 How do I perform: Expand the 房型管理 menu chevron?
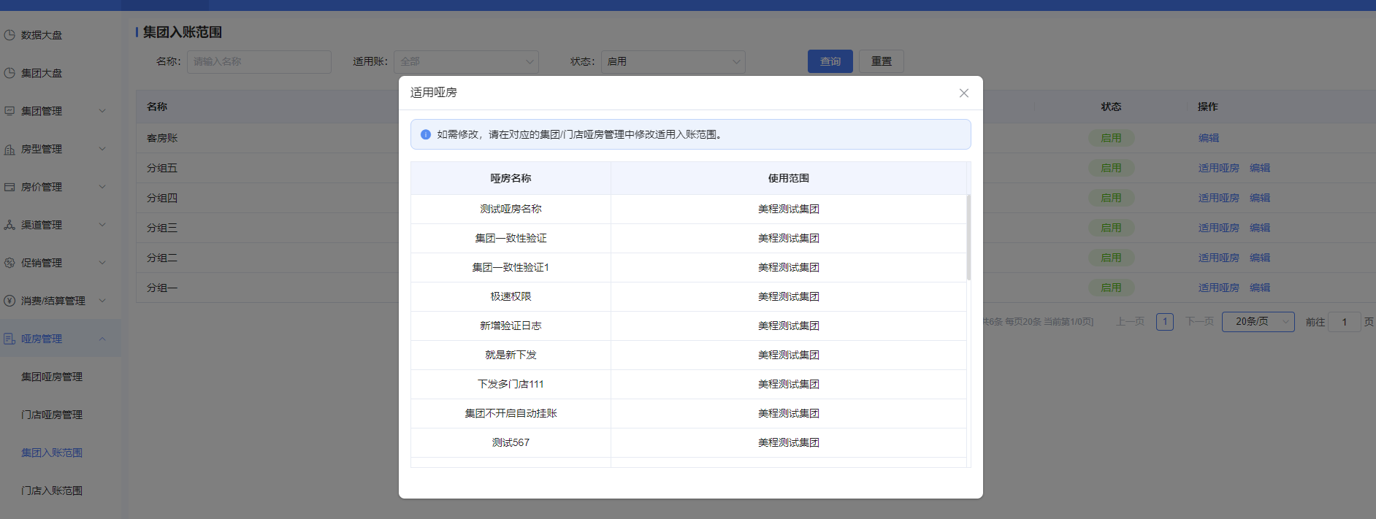[102, 149]
